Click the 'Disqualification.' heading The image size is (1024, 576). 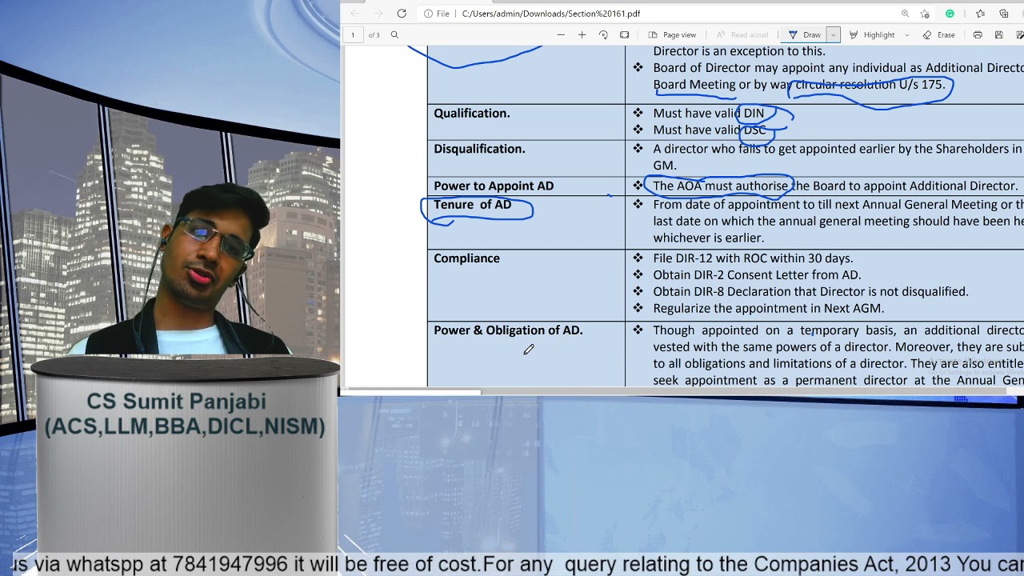(x=479, y=149)
